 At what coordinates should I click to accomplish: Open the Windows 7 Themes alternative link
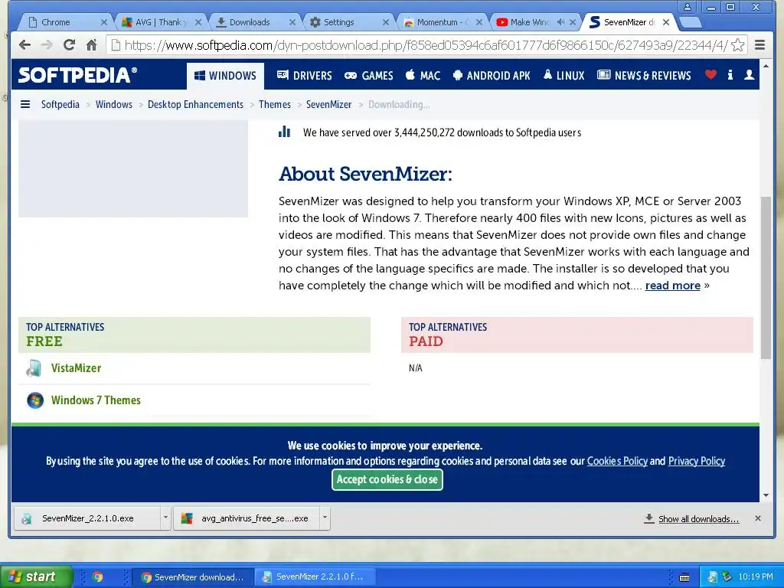[96, 400]
